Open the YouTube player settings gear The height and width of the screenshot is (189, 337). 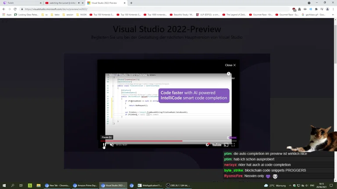(x=207, y=145)
